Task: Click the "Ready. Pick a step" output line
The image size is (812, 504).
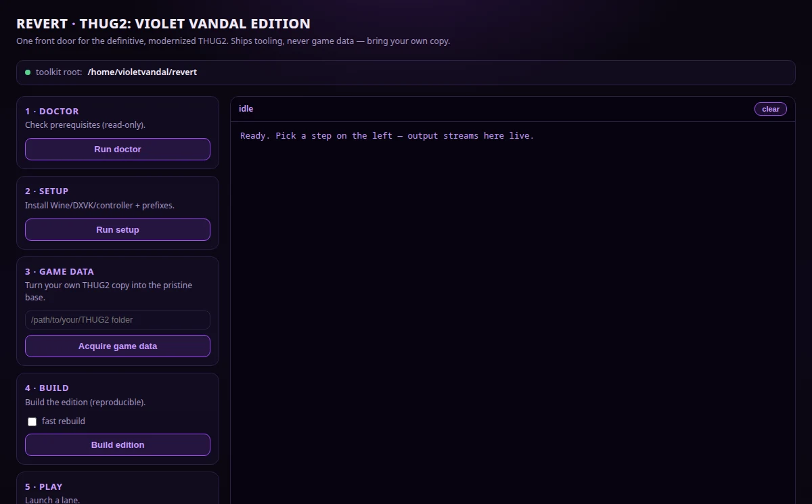Action: [387, 135]
